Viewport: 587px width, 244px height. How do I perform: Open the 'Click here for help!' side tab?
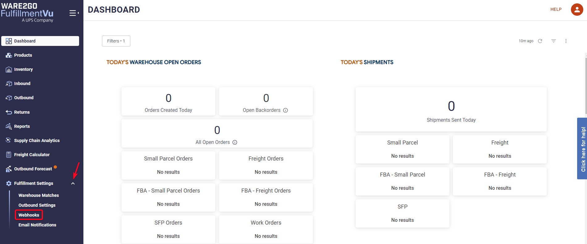click(582, 148)
